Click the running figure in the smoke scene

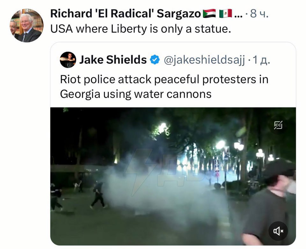coord(98,195)
